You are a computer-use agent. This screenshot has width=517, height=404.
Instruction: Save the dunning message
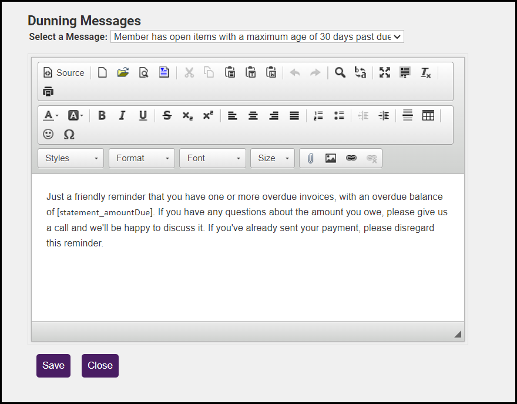pos(53,366)
